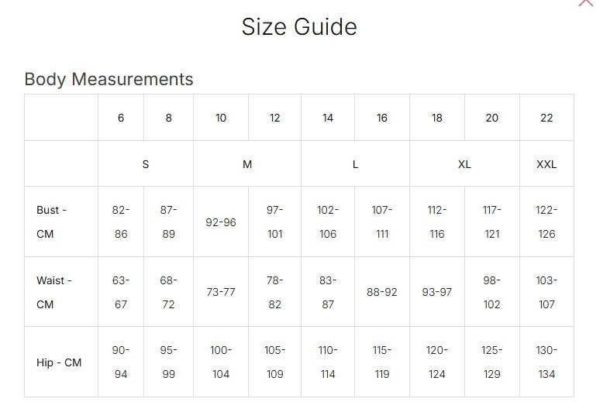The height and width of the screenshot is (412, 610).
Task: Click the 92-96 bust measurement cell
Action: [221, 222]
